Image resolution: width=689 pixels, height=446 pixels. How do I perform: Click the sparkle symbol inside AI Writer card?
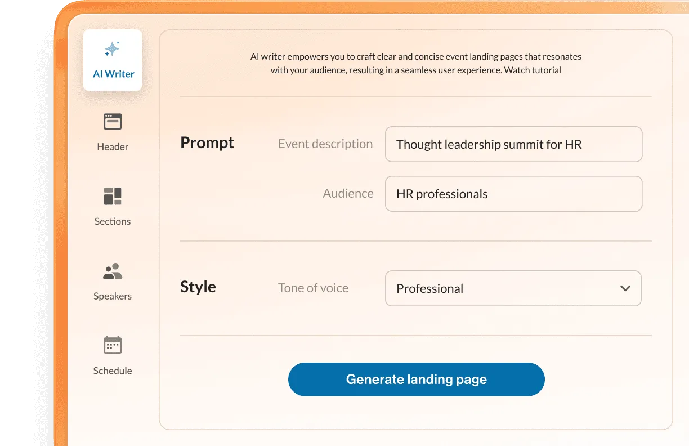112,50
